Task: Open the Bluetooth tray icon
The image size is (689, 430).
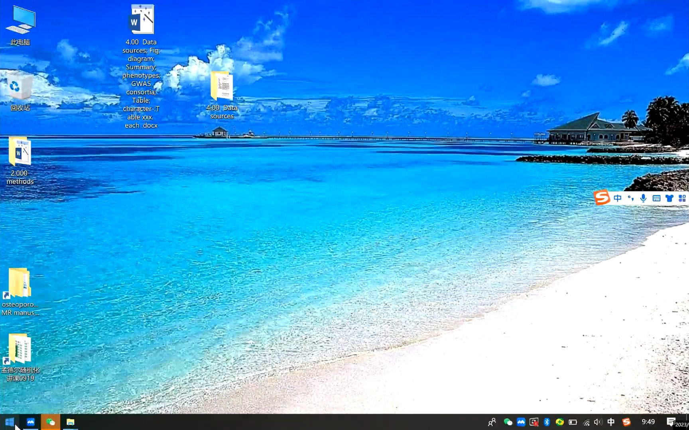Action: [x=547, y=422]
